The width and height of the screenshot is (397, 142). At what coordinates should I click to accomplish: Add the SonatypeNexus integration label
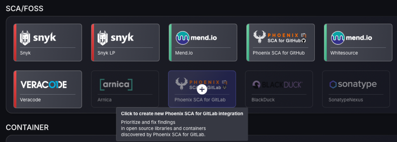[x=345, y=100]
